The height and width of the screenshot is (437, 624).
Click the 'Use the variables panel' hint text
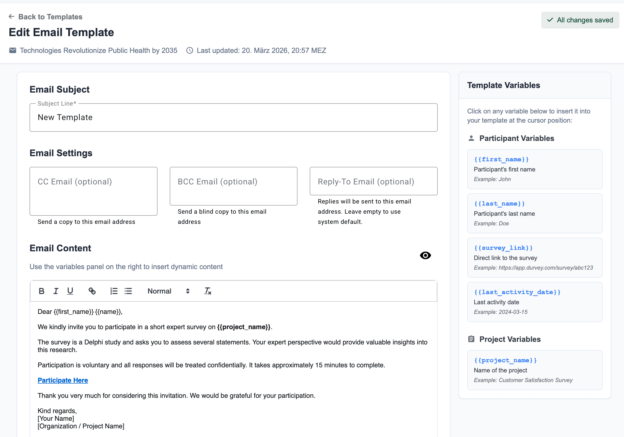point(126,267)
